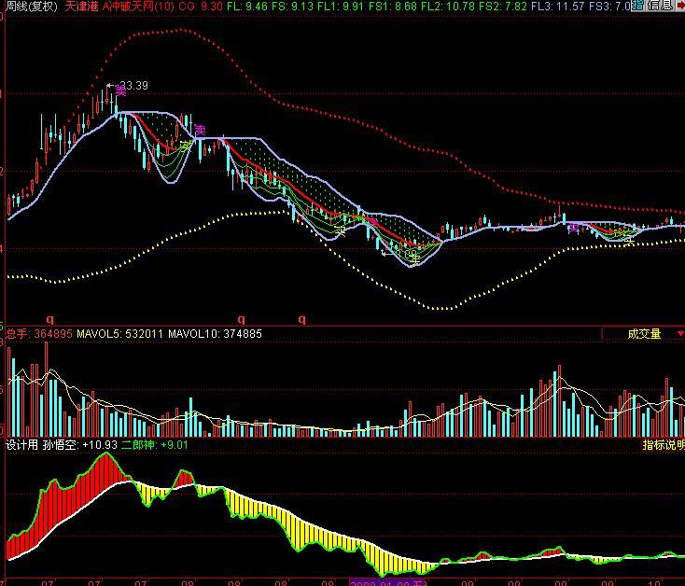
Task: Click the red dropdown arrow beside 成交量
Action: tap(679, 333)
